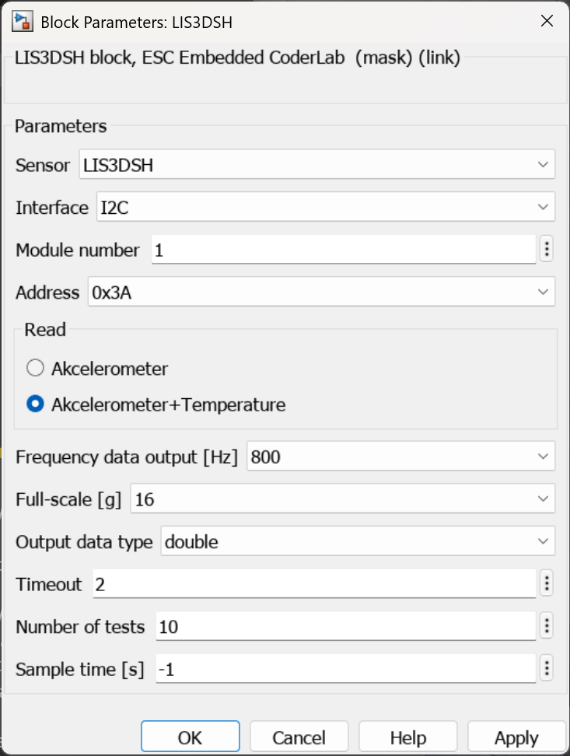
Task: Click the 'Interface' label text
Action: (x=52, y=208)
